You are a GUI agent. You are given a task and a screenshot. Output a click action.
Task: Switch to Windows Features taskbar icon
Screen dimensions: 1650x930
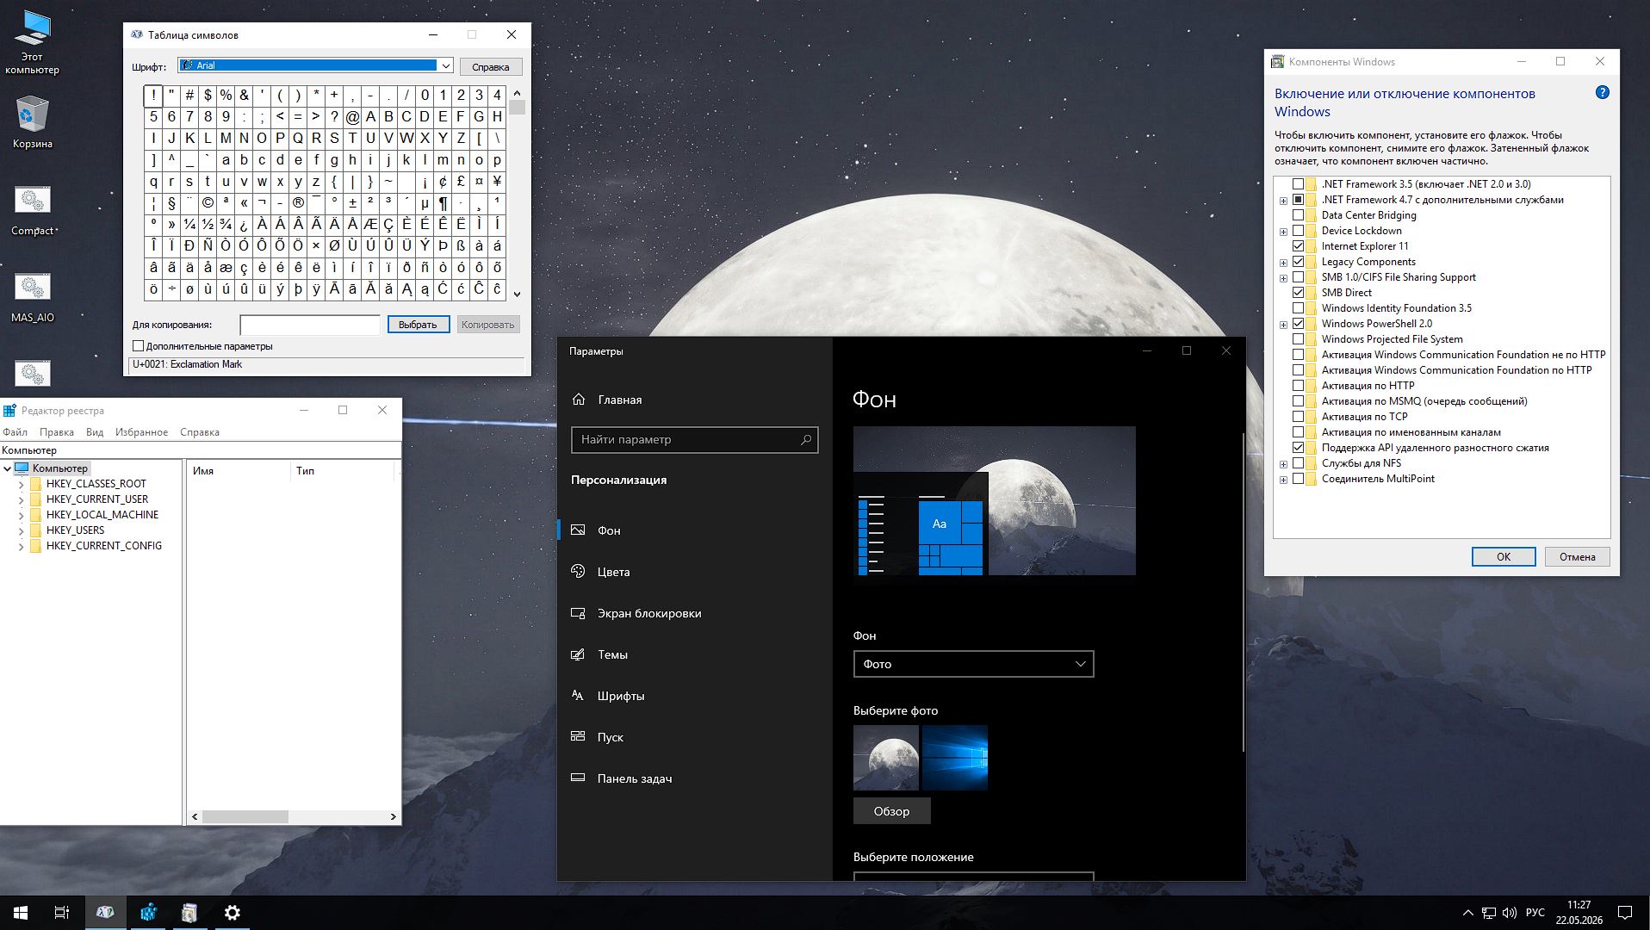189,913
